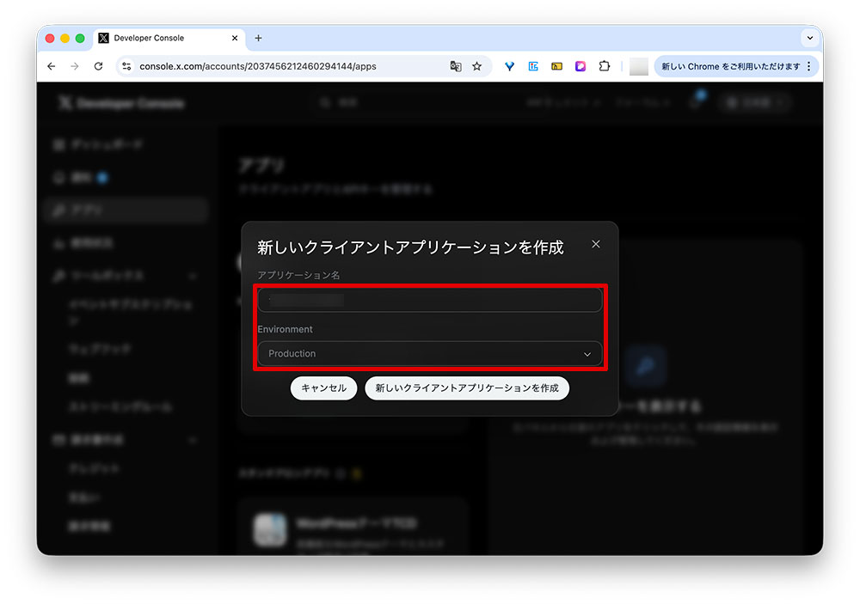The image size is (860, 604).
Task: Click the browser address bar
Action: coord(258,66)
